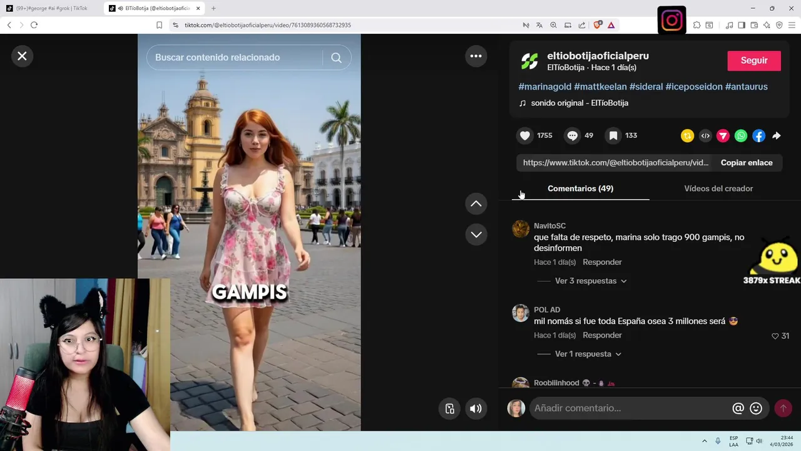Open the #antaurus hashtag
This screenshot has width=801, height=451.
[747, 86]
